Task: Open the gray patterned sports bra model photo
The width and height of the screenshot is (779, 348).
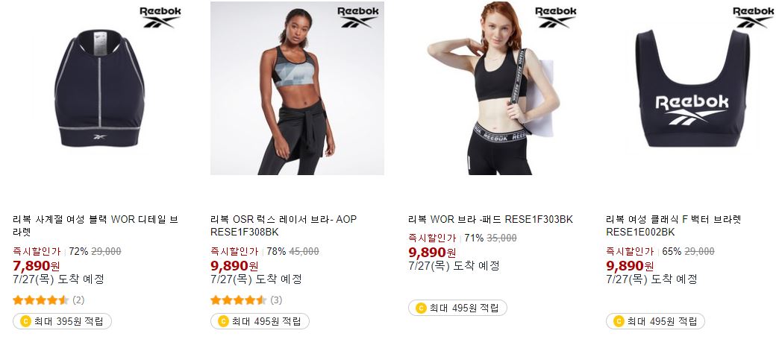Action: tap(297, 89)
